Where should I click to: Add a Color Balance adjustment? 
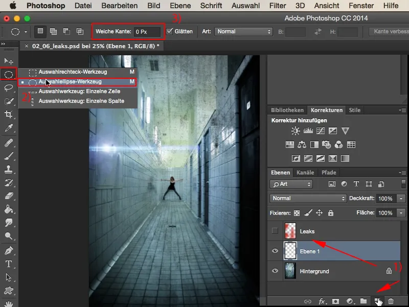tap(302, 144)
